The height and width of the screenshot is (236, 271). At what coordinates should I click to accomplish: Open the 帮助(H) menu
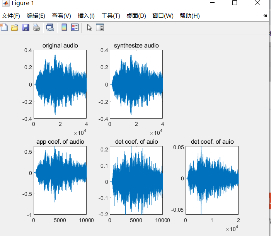[190, 16]
